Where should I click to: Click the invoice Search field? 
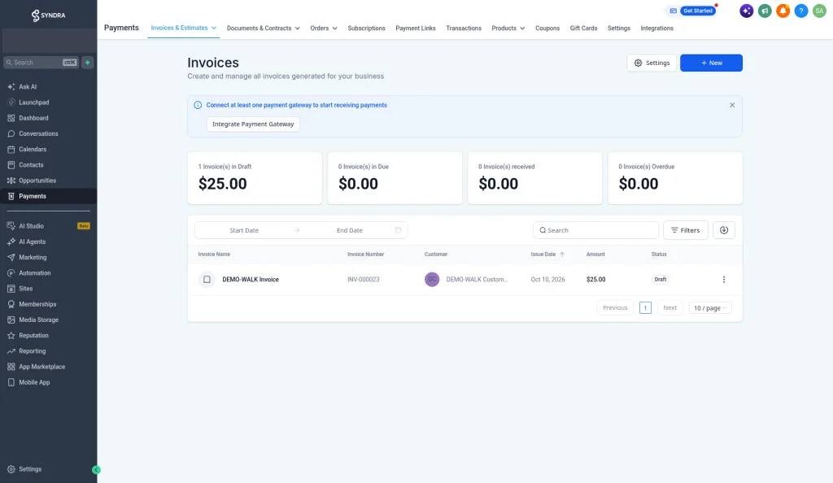[x=595, y=230]
